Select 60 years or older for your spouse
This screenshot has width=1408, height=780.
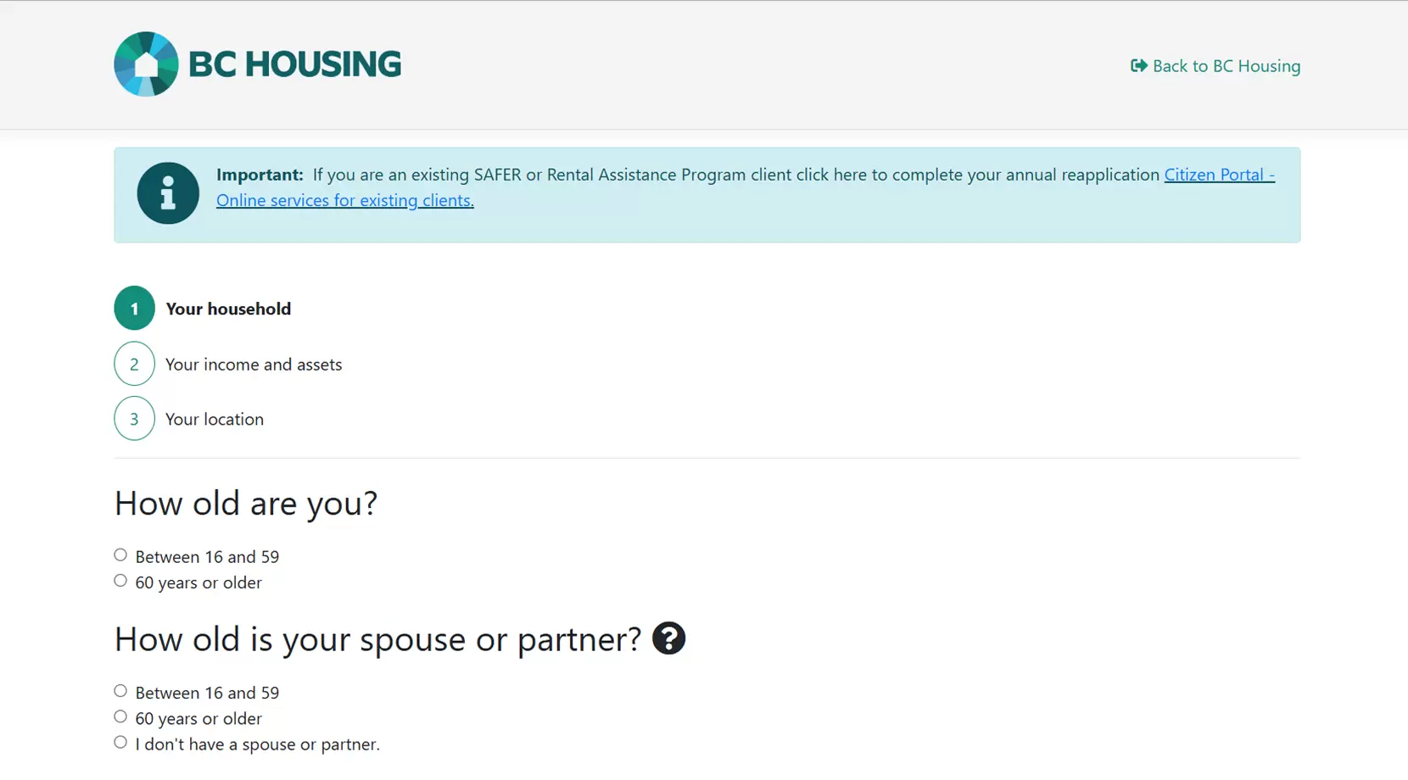click(x=120, y=716)
